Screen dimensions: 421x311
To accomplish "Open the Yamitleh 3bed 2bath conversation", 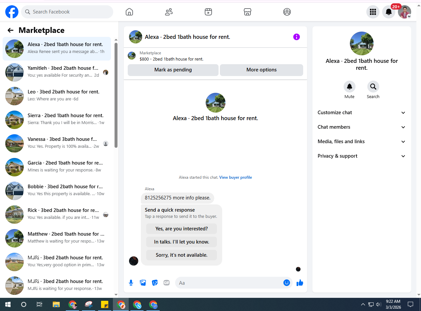I will click(57, 72).
